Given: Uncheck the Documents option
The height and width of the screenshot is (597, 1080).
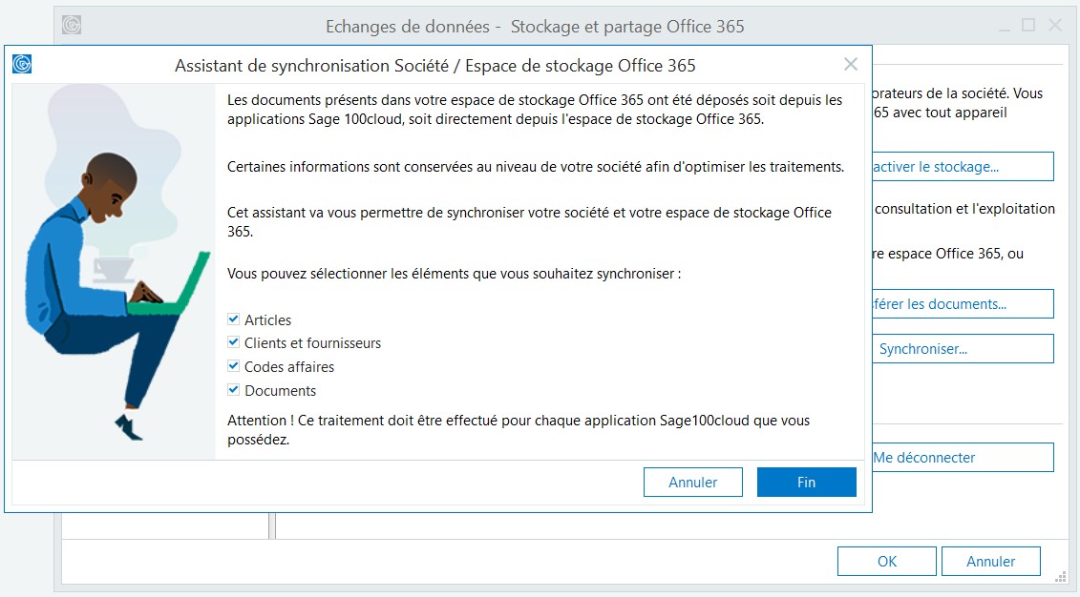Looking at the screenshot, I should coord(233,390).
